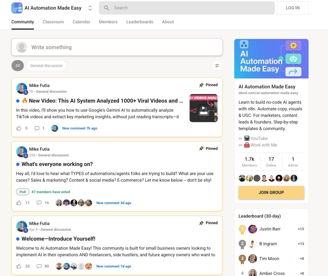Screen dimensions: 328x276
Task: Click the search magnifier icon
Action: tap(107, 8)
